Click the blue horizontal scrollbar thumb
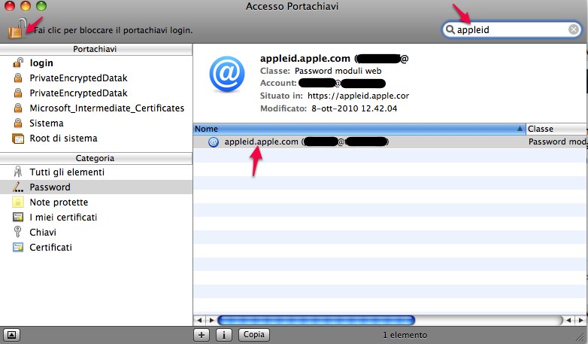588x344 pixels. click(316, 320)
